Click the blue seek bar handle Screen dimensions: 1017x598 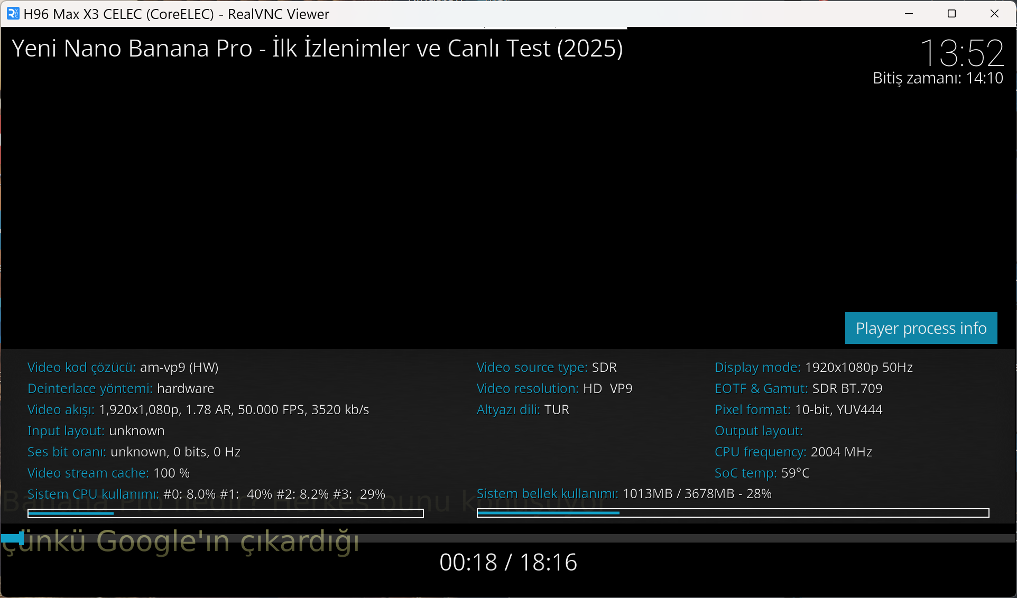click(21, 538)
